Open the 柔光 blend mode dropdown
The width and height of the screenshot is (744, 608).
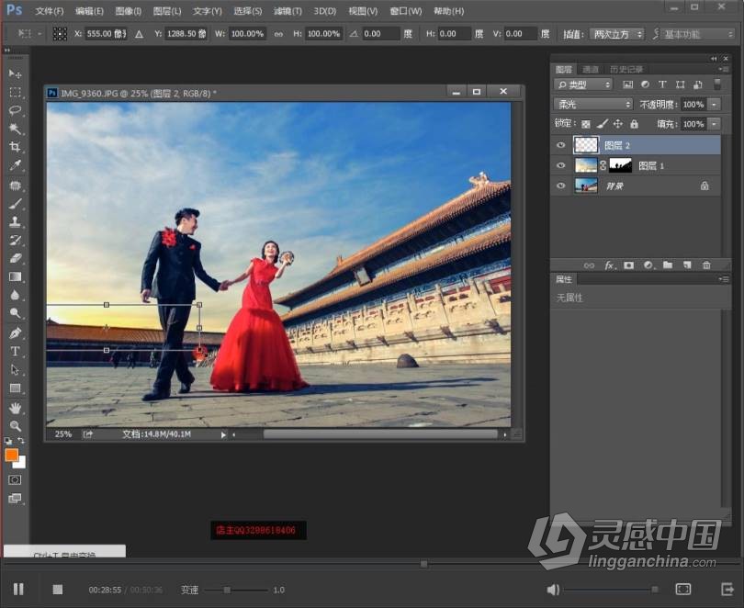593,105
